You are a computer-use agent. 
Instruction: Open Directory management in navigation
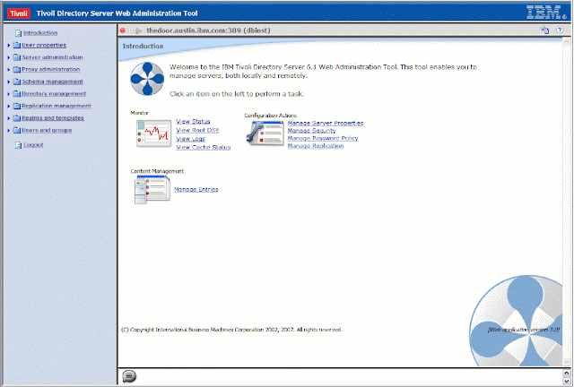pyautogui.click(x=54, y=94)
